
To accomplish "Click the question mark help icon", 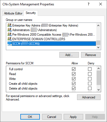I will [89, 4].
